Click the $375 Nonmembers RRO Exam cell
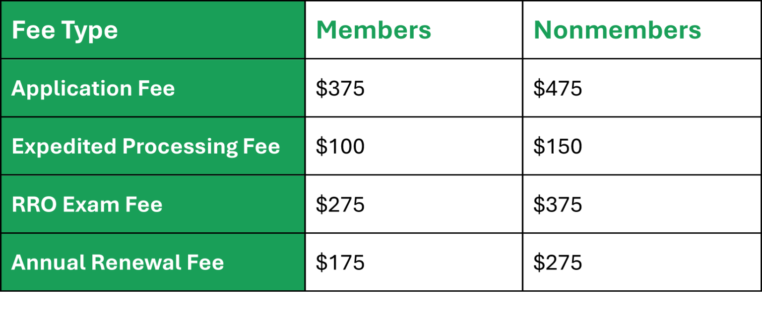 (x=558, y=205)
